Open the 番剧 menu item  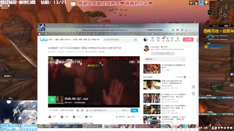(x=57, y=40)
